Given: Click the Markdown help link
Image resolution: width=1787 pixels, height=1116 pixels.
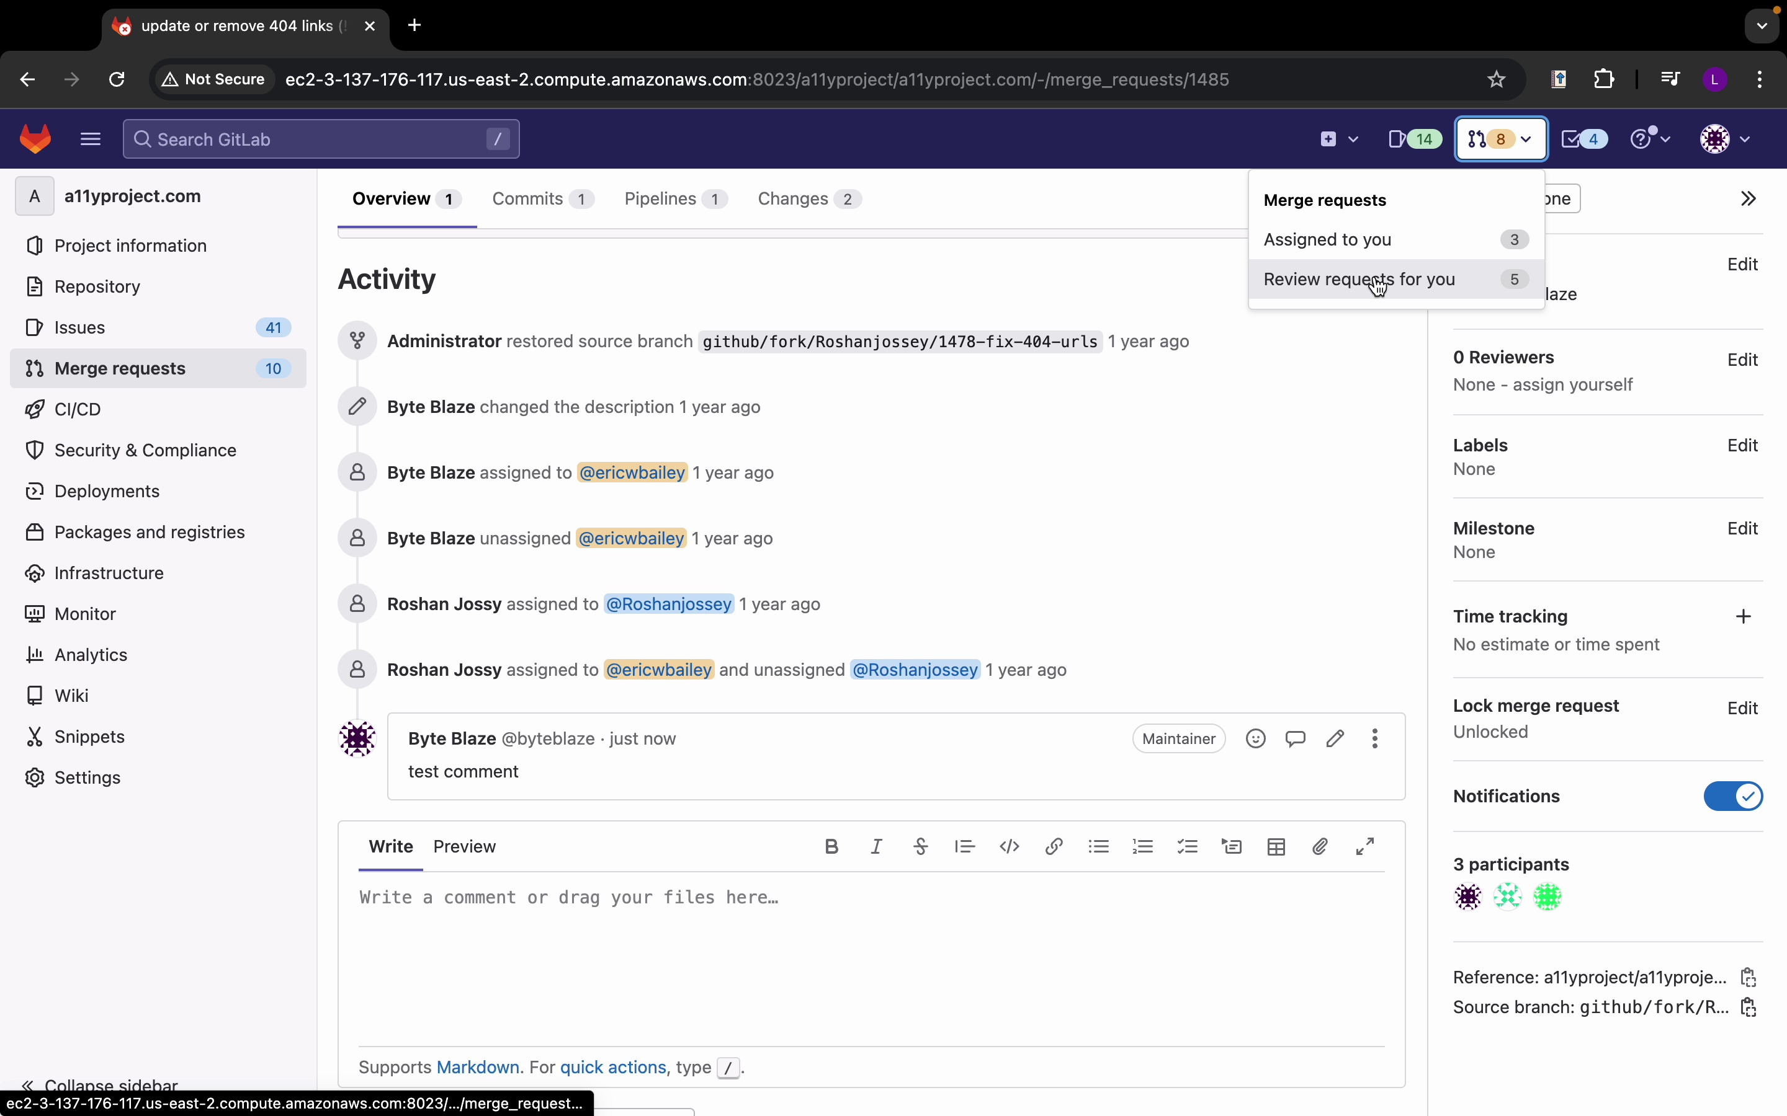Looking at the screenshot, I should [478, 1067].
